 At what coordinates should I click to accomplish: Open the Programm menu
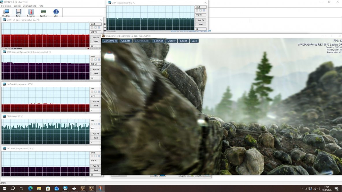pyautogui.click(x=6, y=6)
